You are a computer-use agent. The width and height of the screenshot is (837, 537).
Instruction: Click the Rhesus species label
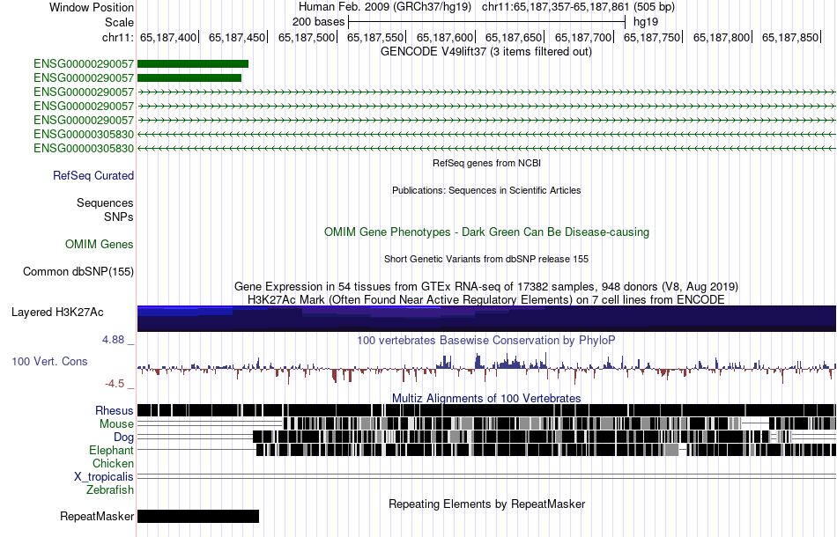(x=115, y=410)
